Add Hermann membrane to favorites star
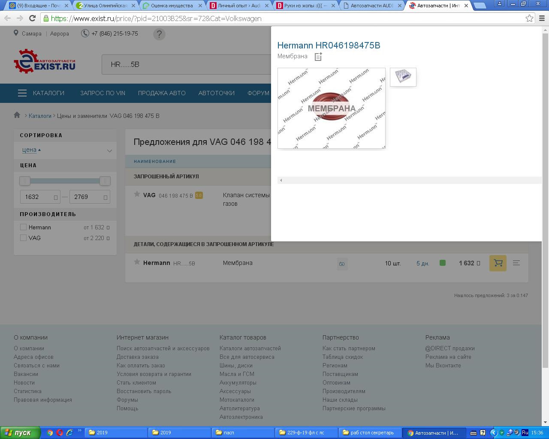This screenshot has height=439, width=549. click(137, 262)
